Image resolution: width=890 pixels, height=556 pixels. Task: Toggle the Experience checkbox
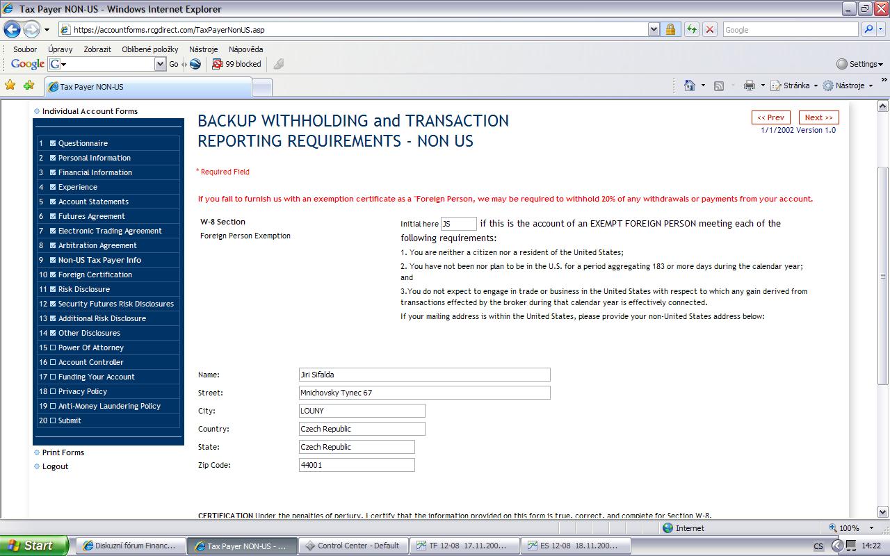pos(53,187)
